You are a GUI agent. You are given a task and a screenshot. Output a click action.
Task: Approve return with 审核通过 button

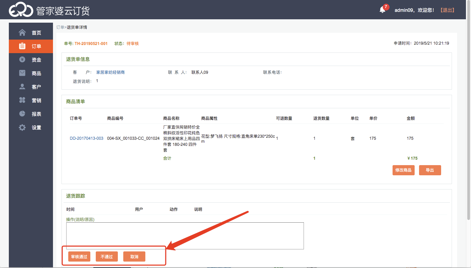coord(79,257)
